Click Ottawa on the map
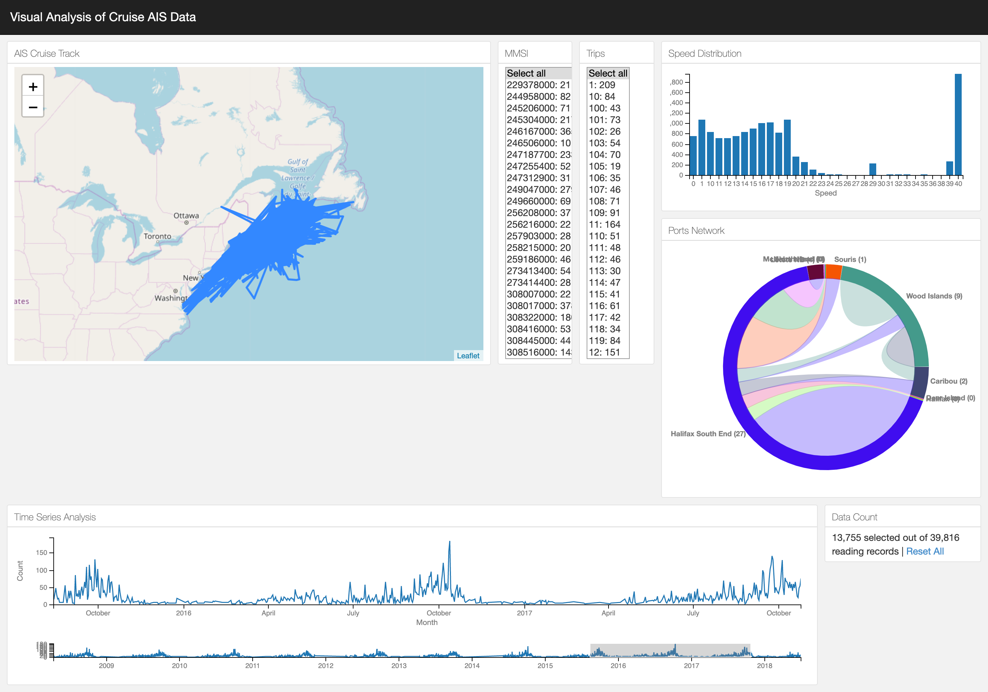The height and width of the screenshot is (692, 988). coord(186,216)
